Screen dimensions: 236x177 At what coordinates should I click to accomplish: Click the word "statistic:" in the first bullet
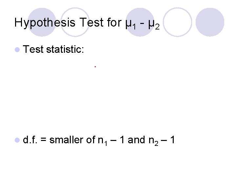tap(66, 50)
